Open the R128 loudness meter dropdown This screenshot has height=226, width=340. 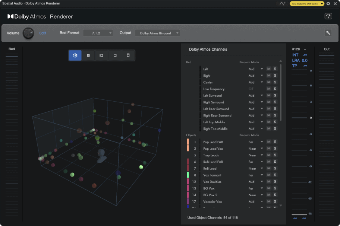pyautogui.click(x=305, y=50)
